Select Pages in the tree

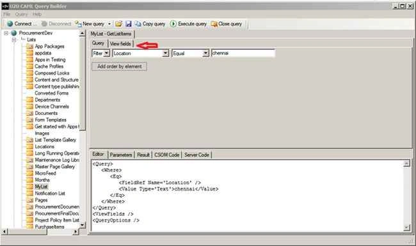point(41,200)
